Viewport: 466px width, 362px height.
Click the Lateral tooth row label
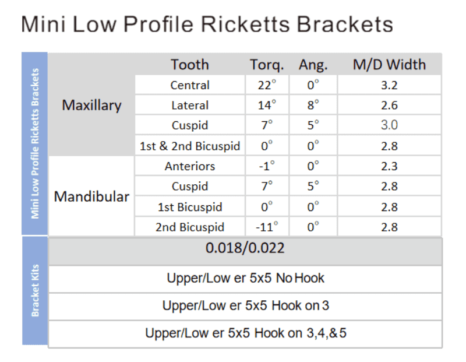190,106
